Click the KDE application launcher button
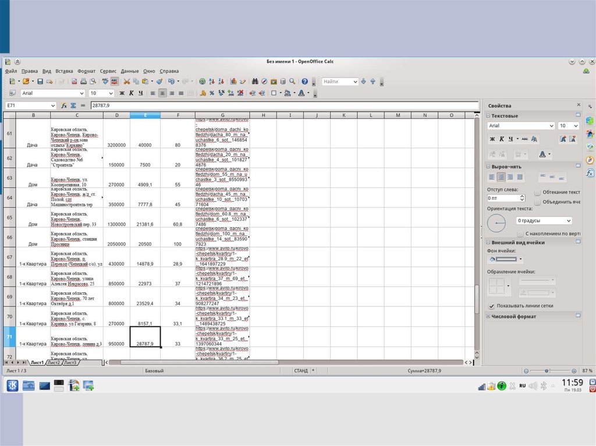Image resolution: width=596 pixels, height=446 pixels. tap(12, 384)
